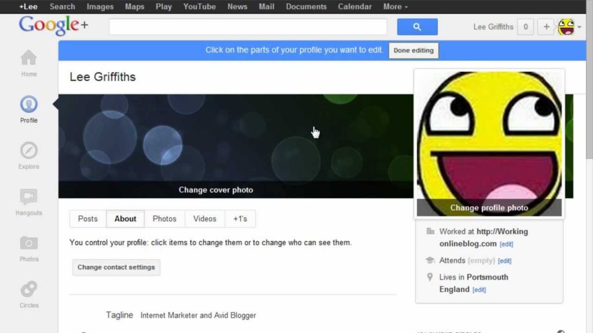Switch to the Videos tab
This screenshot has height=333, width=593.
204,219
